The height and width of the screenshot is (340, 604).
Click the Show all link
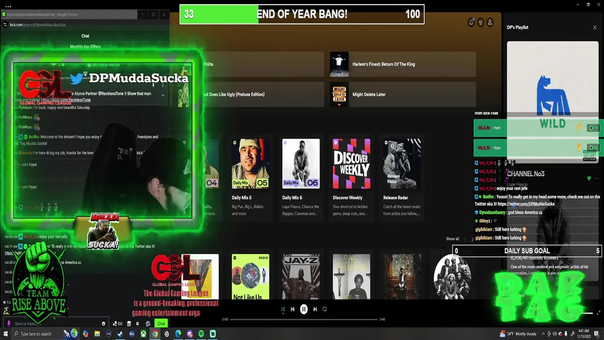[453, 239]
